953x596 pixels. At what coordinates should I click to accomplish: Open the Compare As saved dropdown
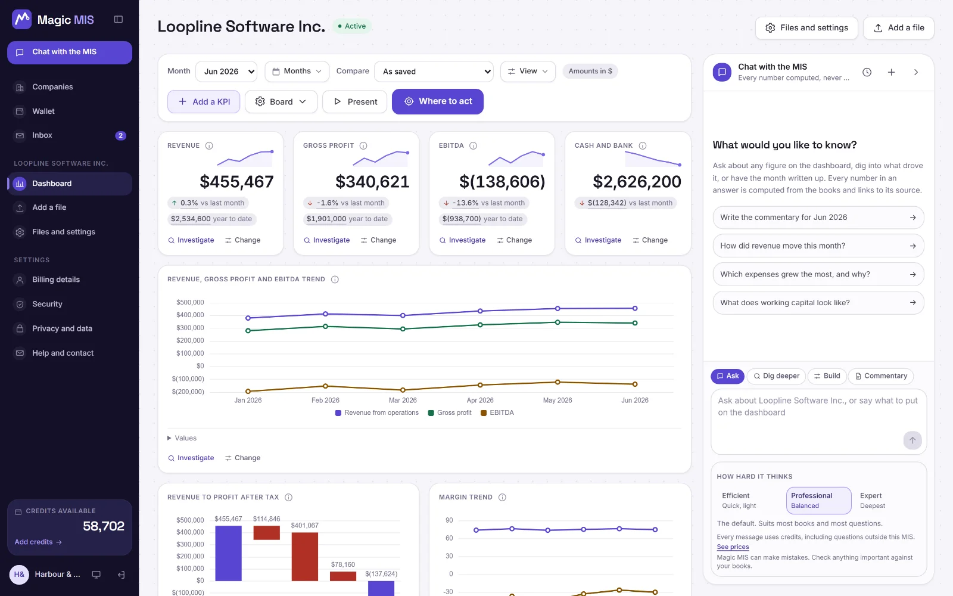click(434, 72)
